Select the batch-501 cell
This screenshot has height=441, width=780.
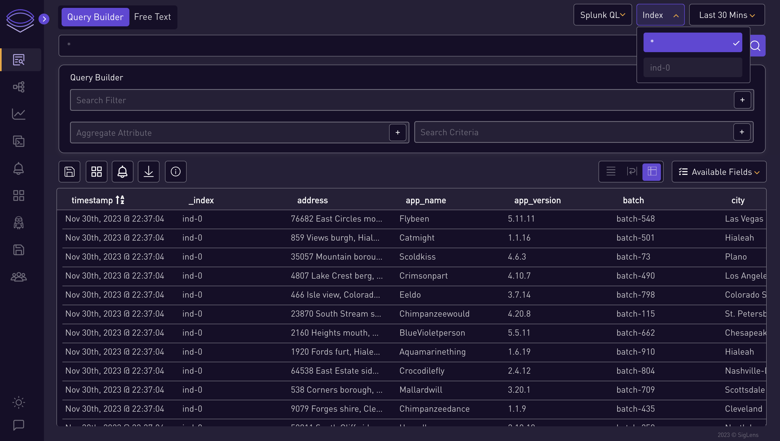[x=635, y=238]
